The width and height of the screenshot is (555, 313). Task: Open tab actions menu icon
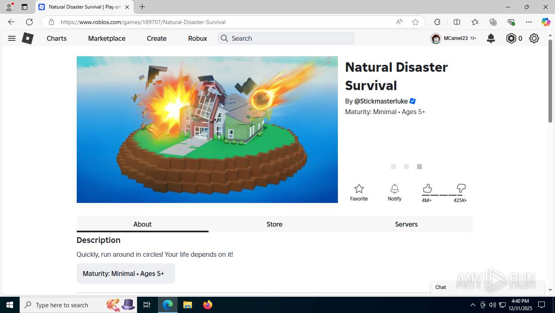coord(24,7)
